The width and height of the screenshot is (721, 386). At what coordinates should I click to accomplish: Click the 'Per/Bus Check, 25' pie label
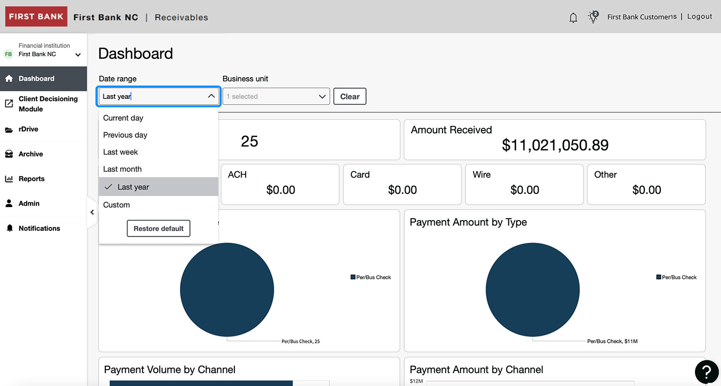[x=301, y=341]
